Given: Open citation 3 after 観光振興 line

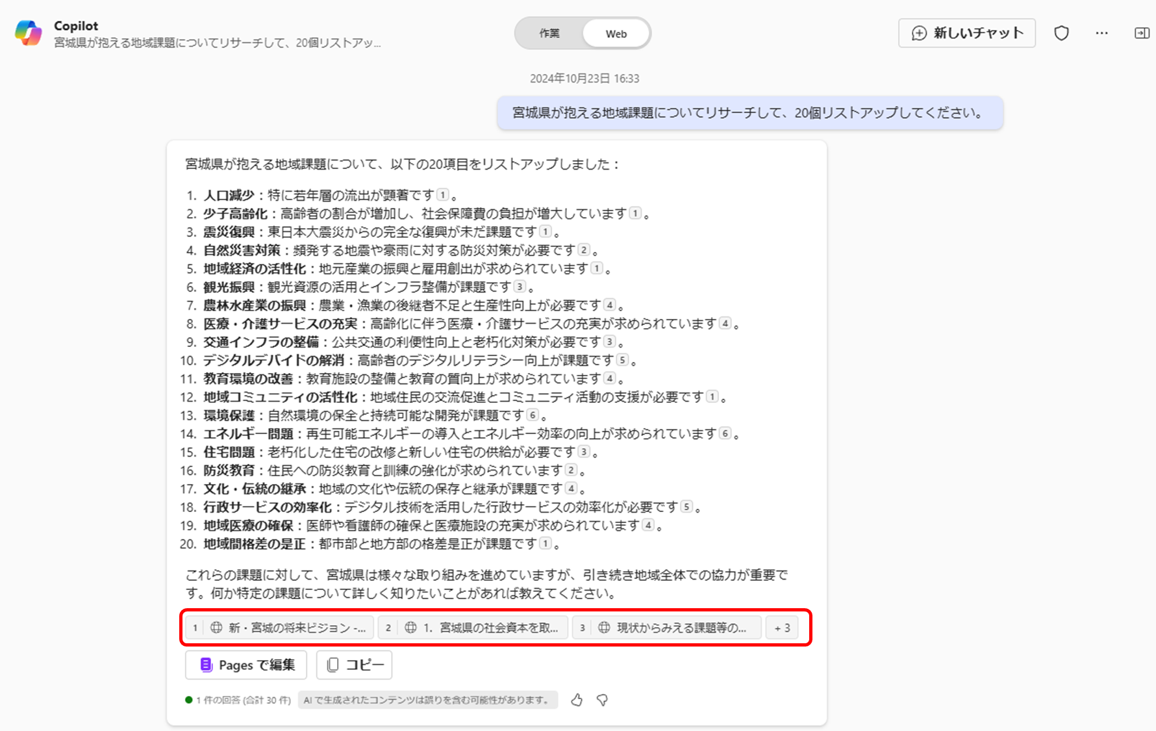Looking at the screenshot, I should [520, 286].
